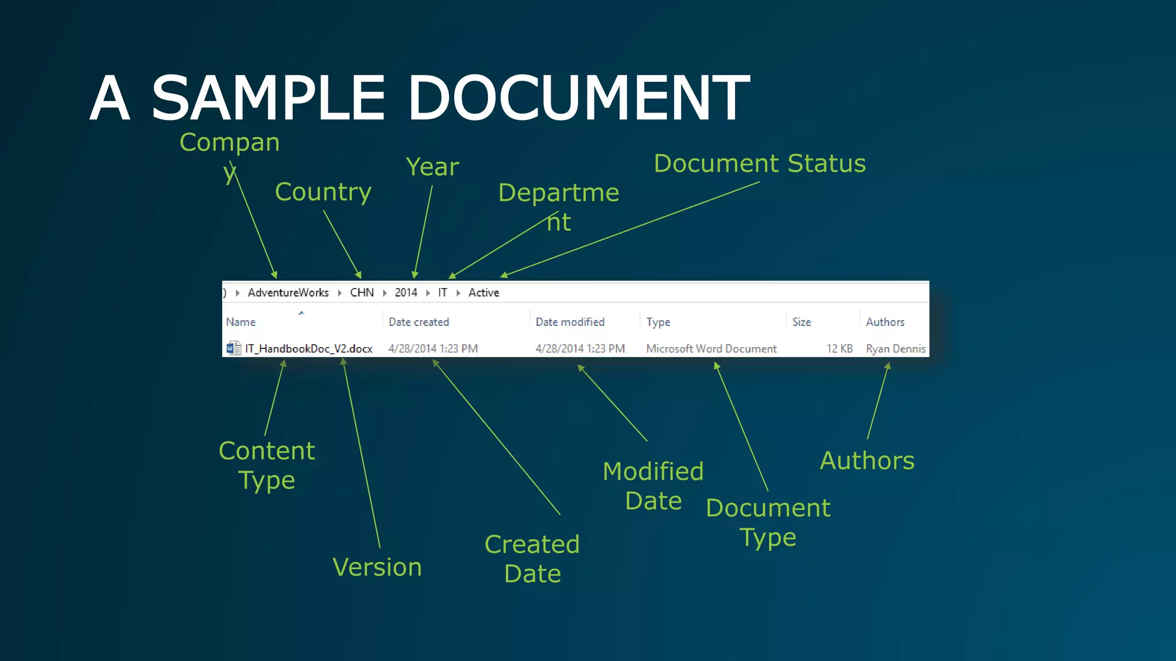
Task: Expand the arrow between IT and Active
Action: point(458,293)
